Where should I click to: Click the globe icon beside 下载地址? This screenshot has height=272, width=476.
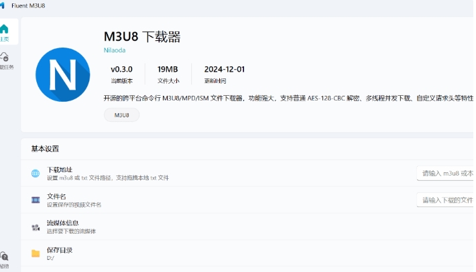tap(36, 173)
